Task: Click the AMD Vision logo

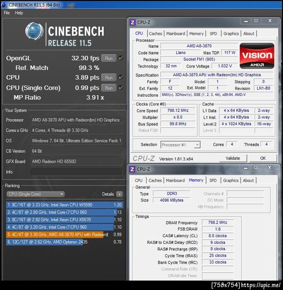Action: tap(257, 56)
